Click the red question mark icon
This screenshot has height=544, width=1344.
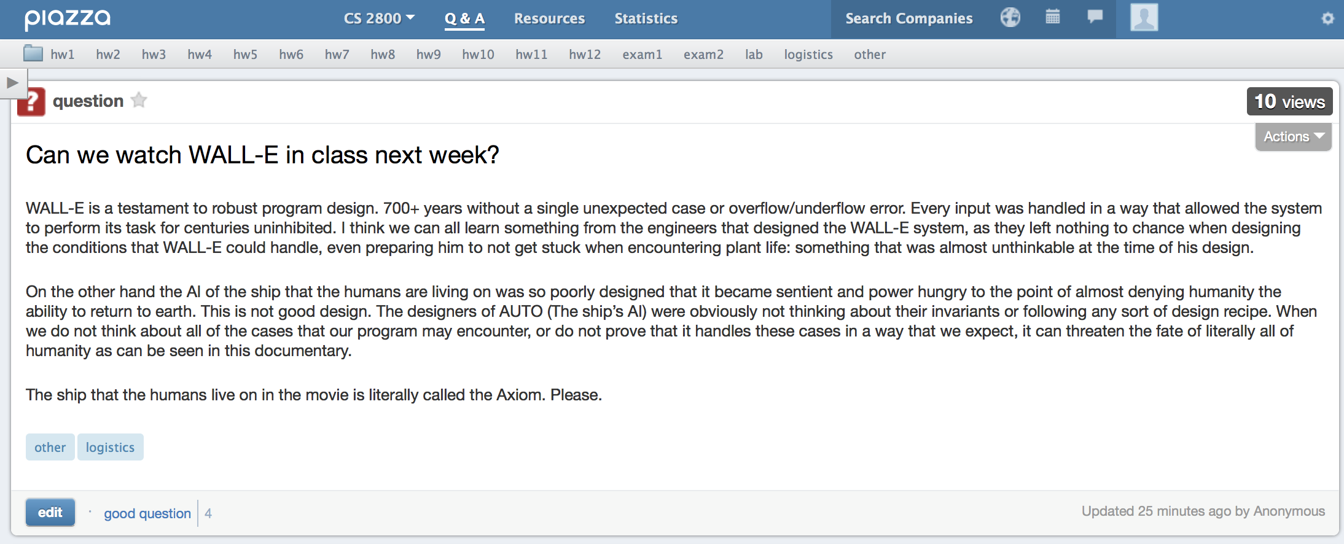(31, 103)
